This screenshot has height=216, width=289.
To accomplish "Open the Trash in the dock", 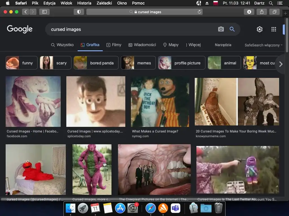I will tap(218, 208).
